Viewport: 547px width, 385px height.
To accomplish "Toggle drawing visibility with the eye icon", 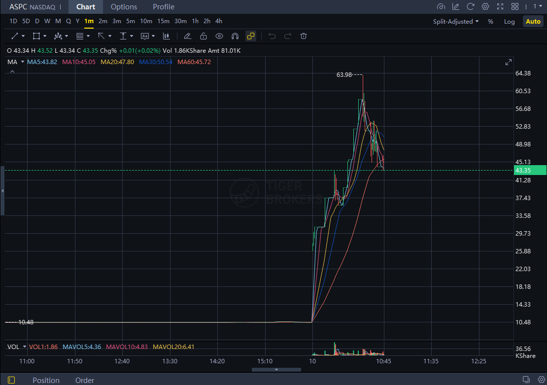I will [x=219, y=36].
